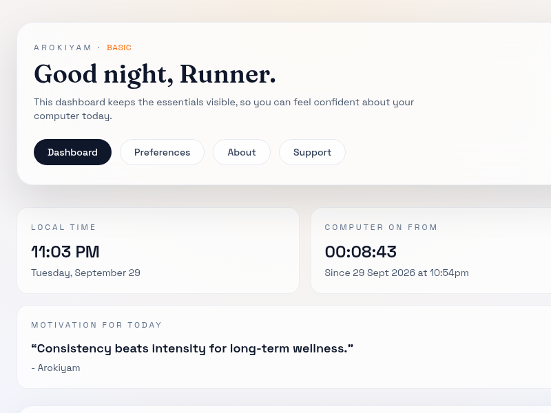This screenshot has height=413, width=551.
Task: Click the 11:03 PM clock reading
Action: click(x=65, y=252)
